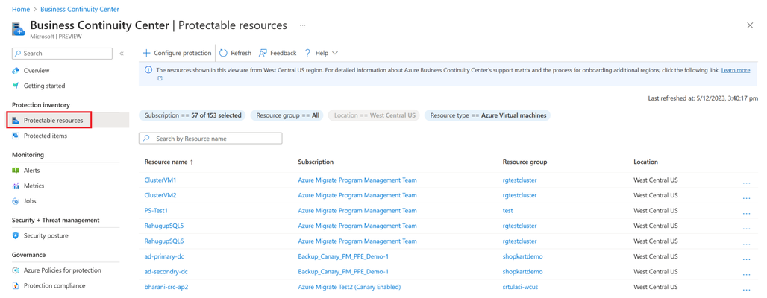Click the Last refreshed at timestamp text
This screenshot has height=298, width=767.
coord(704,98)
